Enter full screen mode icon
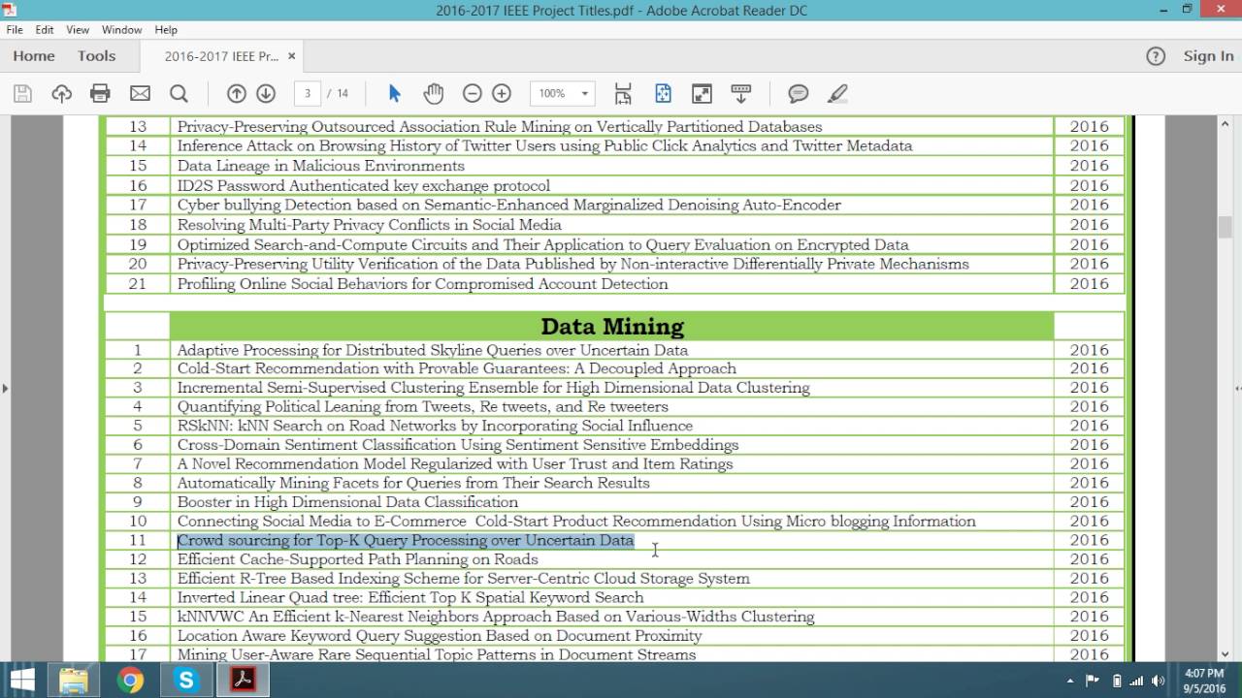This screenshot has height=698, width=1242. (x=702, y=94)
